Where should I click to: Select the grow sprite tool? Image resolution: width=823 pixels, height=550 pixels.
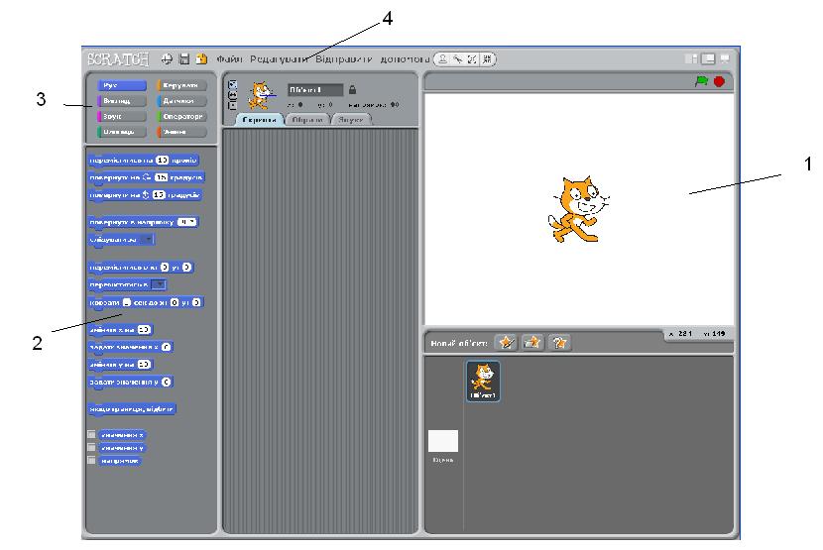tap(472, 59)
